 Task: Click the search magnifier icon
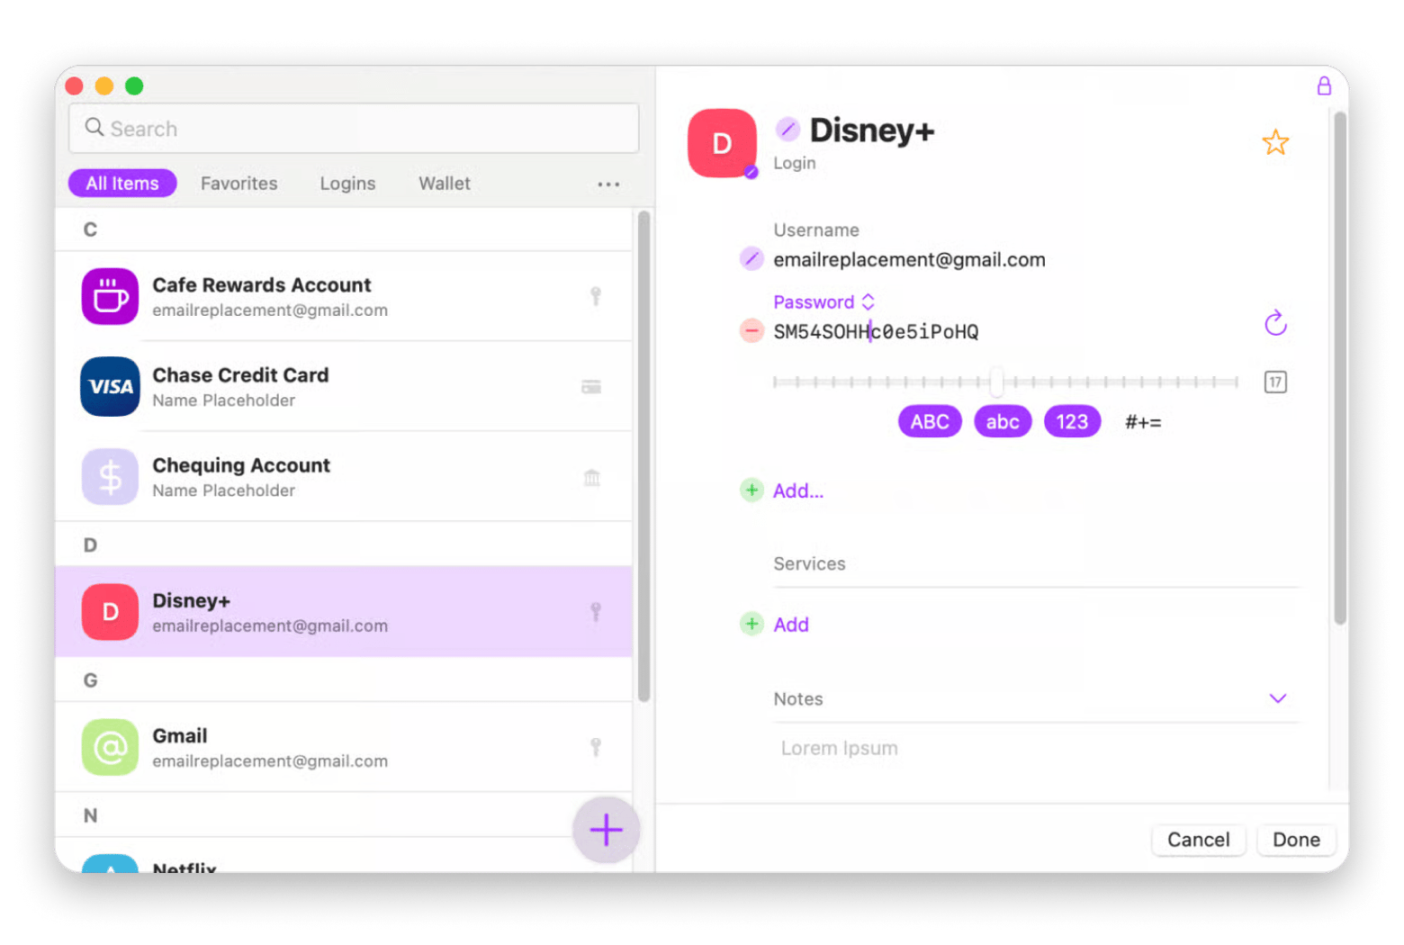[94, 128]
